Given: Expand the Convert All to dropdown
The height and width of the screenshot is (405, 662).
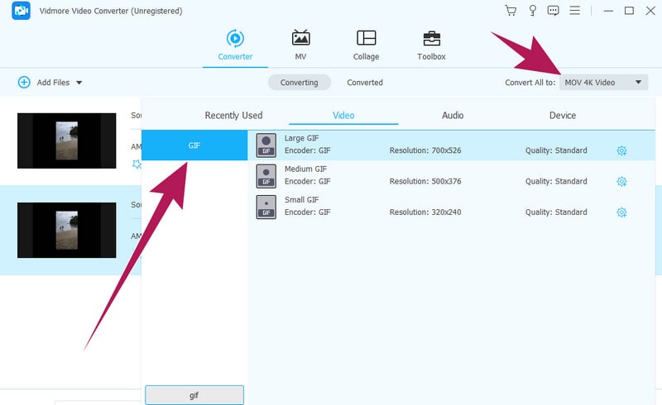Looking at the screenshot, I should coord(603,83).
